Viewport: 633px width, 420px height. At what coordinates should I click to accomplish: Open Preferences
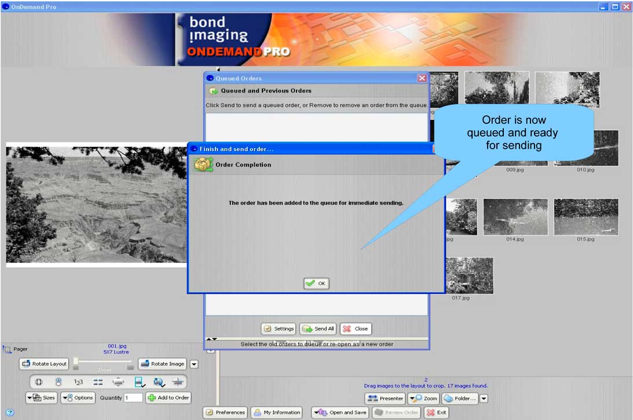pos(225,412)
